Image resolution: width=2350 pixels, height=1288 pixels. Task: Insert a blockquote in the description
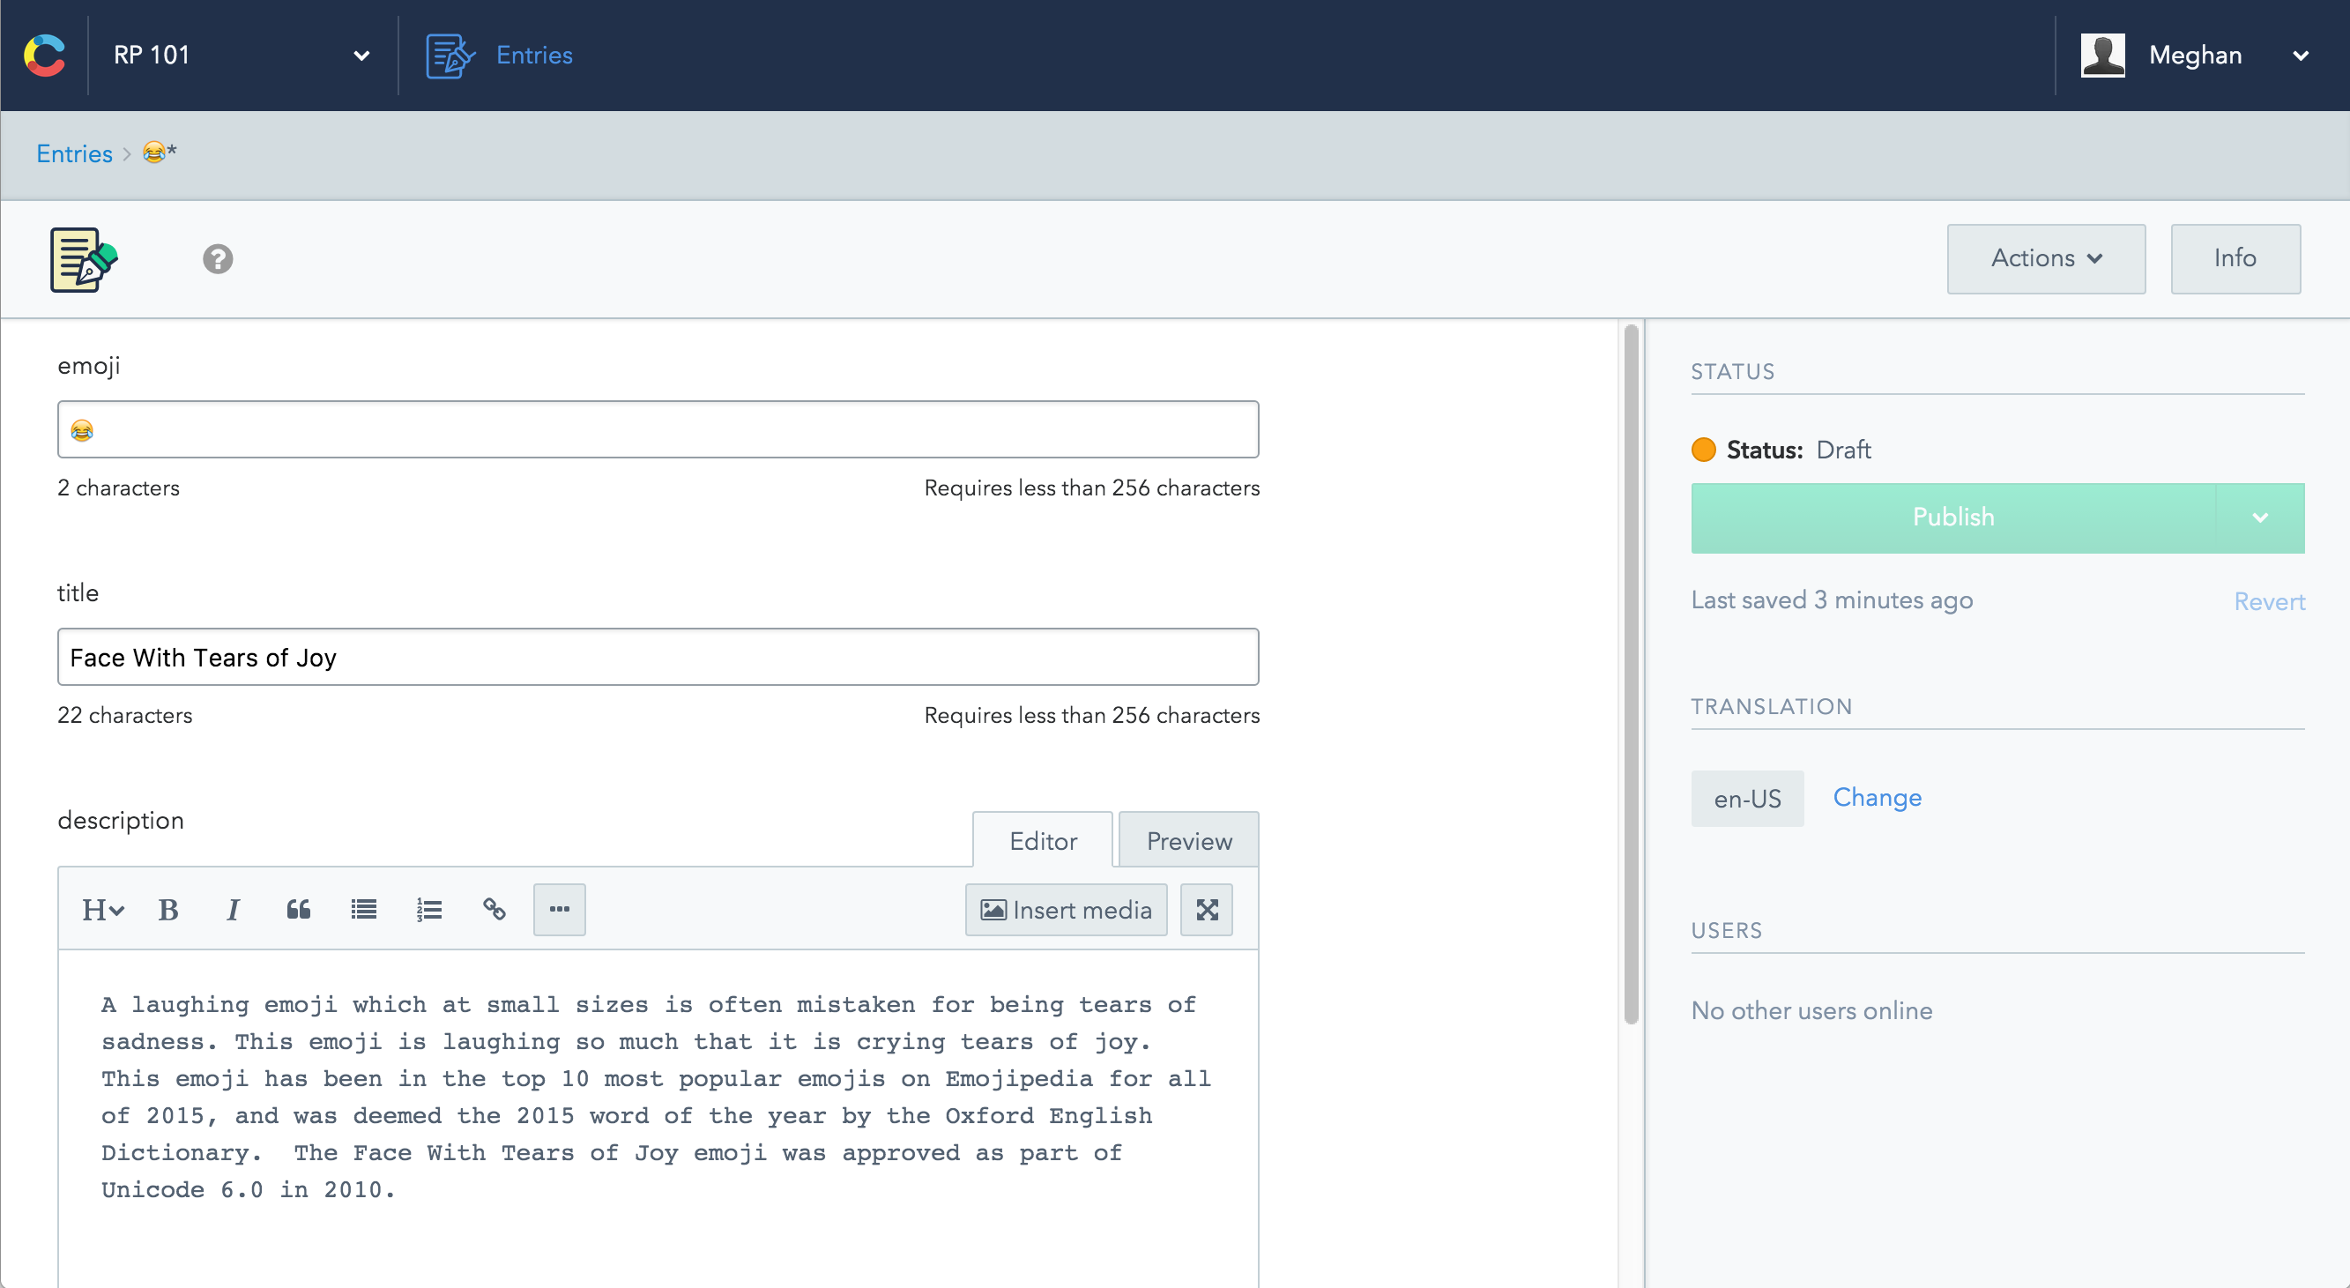click(298, 910)
